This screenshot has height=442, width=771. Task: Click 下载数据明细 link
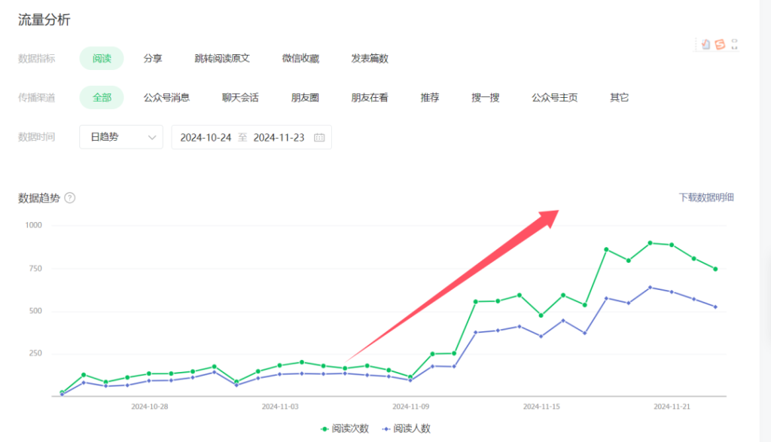706,197
